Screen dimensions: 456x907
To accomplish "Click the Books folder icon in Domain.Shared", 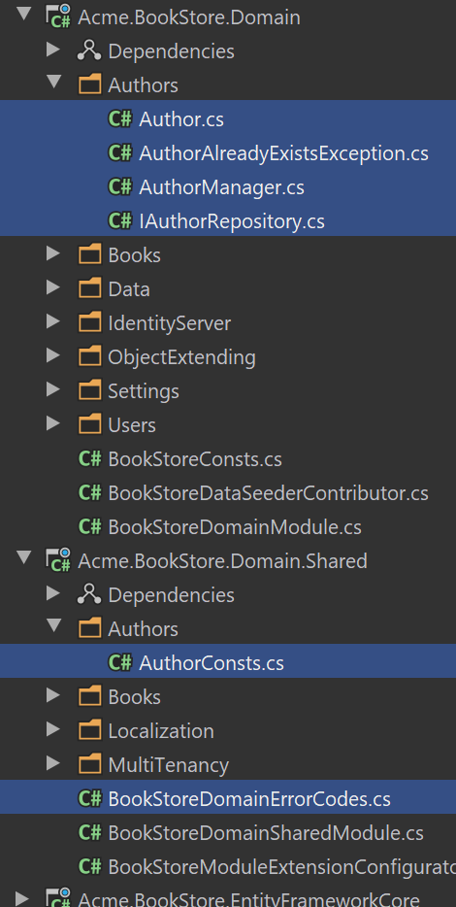I will tap(89, 697).
